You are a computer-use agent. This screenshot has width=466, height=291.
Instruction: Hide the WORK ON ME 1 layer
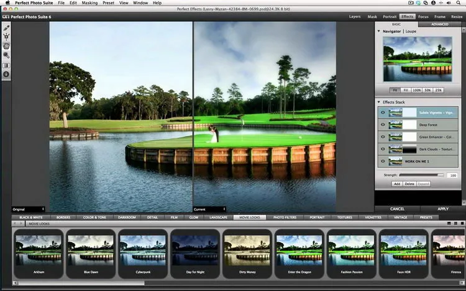(x=383, y=161)
